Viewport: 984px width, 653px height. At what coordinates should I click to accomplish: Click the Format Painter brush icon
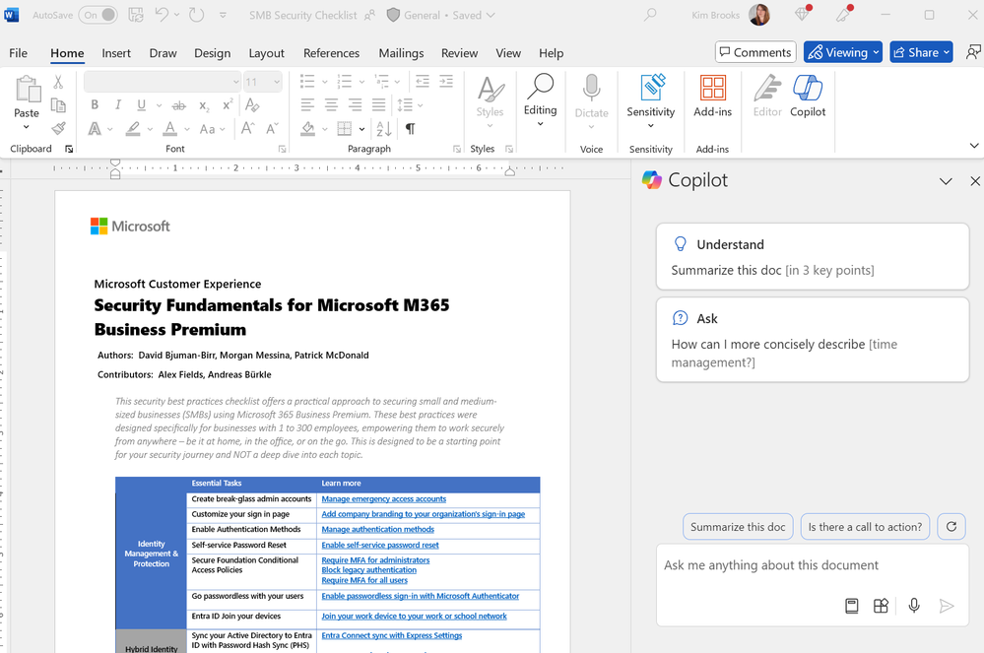58,129
